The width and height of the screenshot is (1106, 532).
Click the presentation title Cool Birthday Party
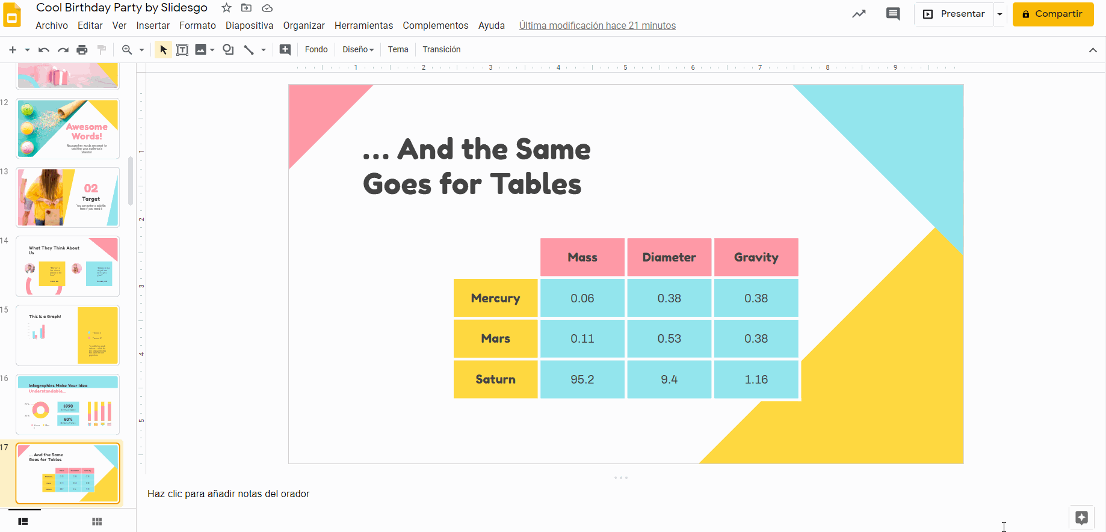tap(122, 8)
